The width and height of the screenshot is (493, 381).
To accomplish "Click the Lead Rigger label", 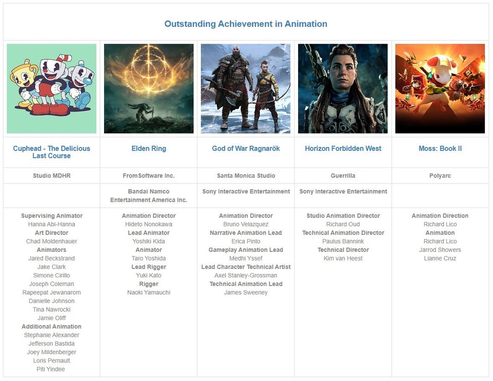I will click(x=149, y=266).
